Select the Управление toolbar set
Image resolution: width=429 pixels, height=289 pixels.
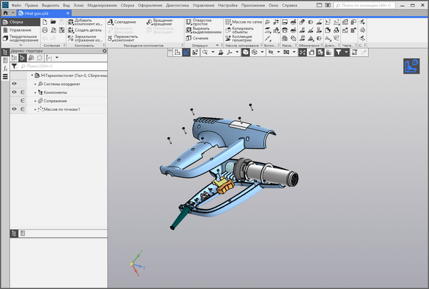point(20,30)
